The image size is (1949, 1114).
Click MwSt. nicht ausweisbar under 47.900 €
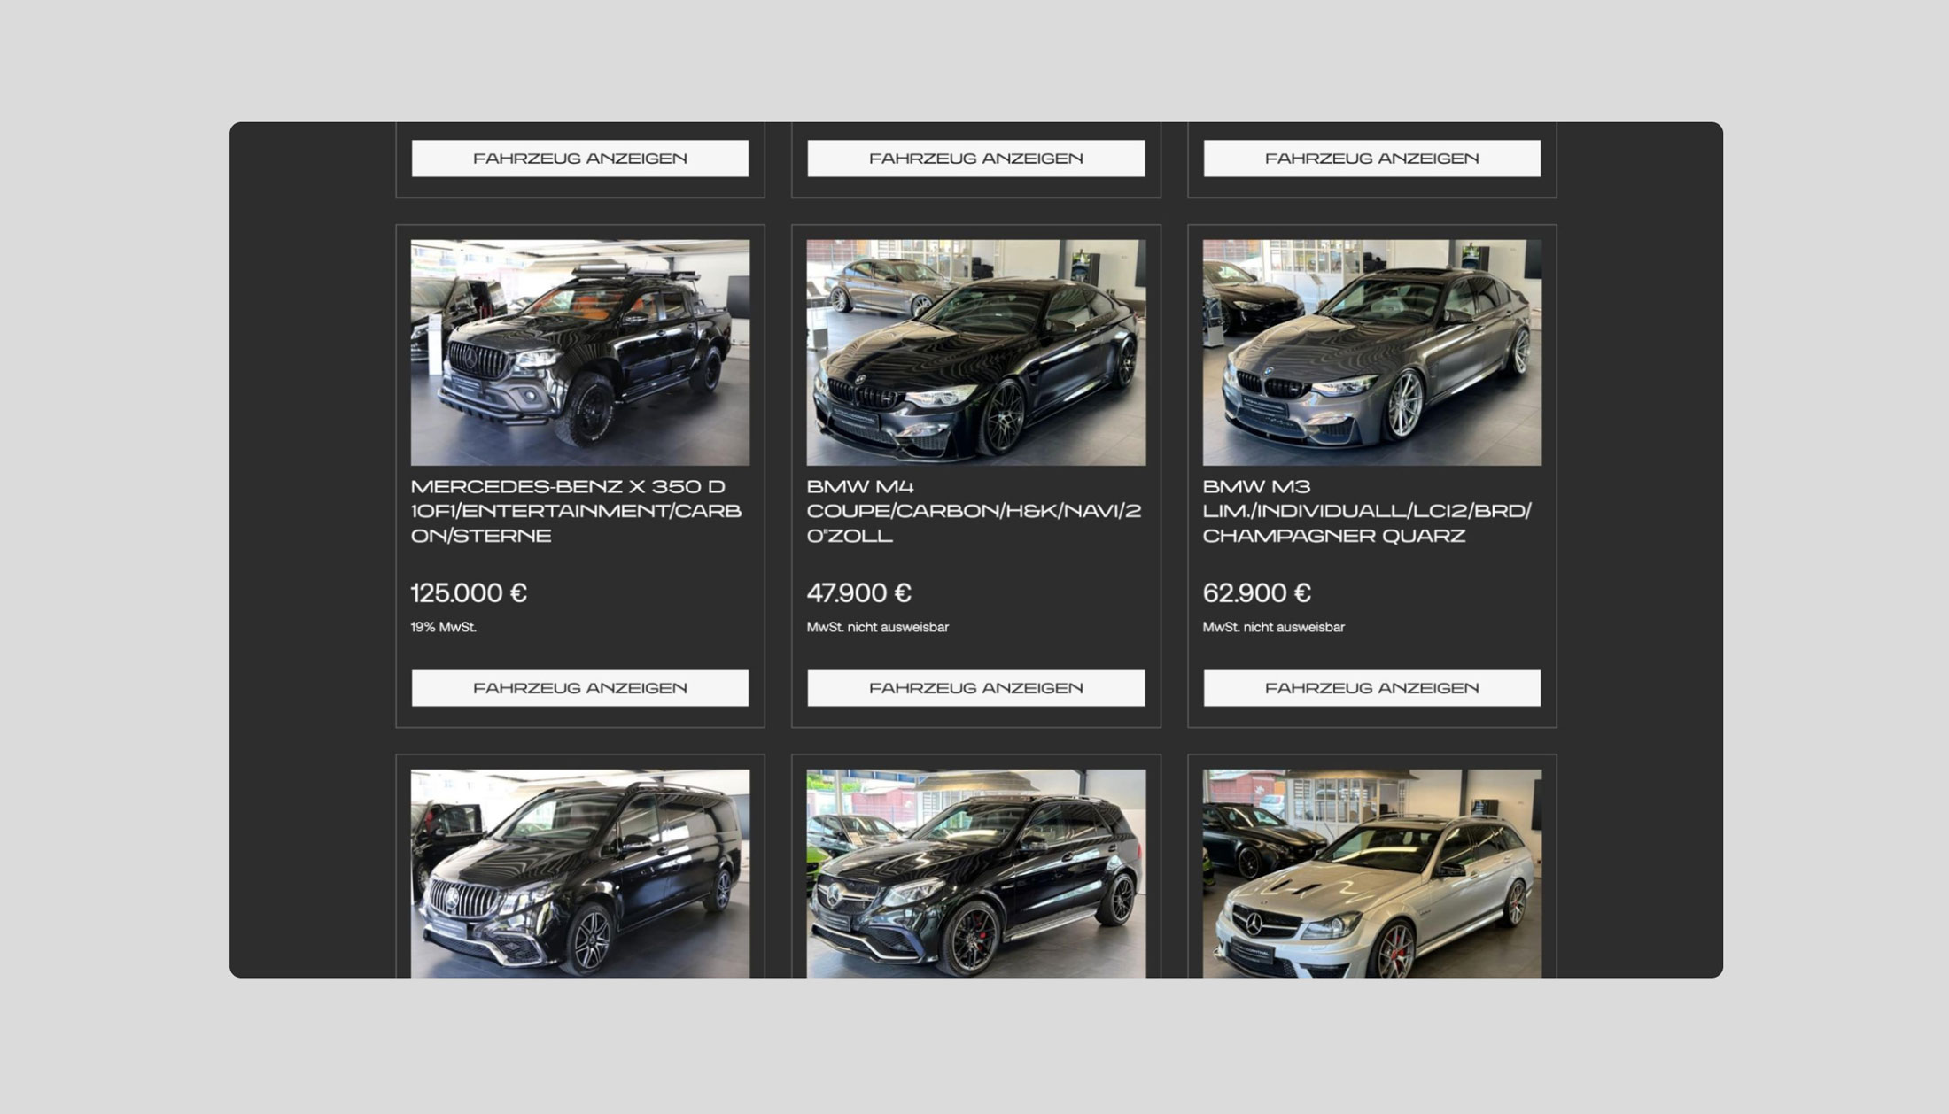click(878, 627)
